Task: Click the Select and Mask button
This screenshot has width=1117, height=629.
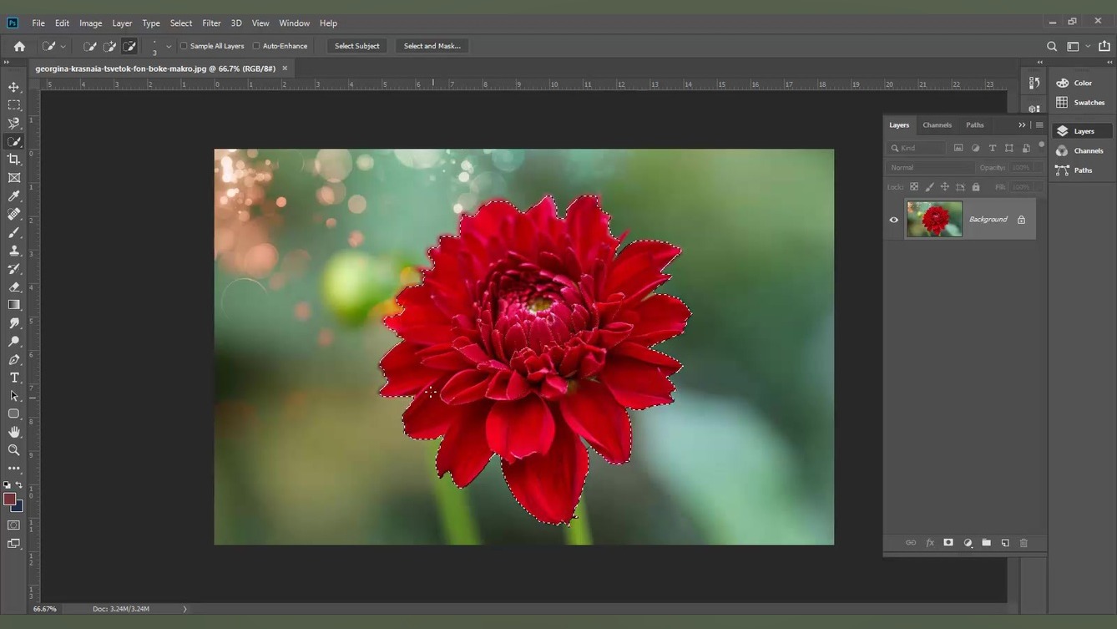Action: point(432,46)
